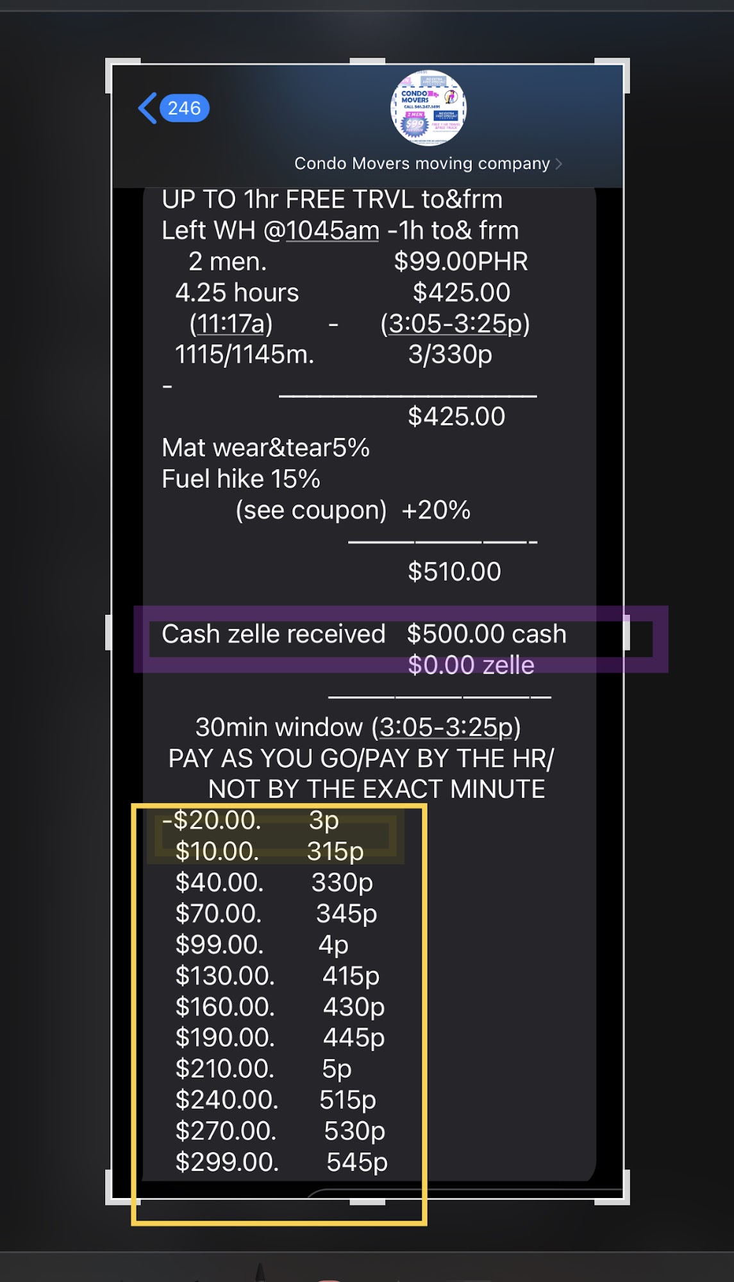
Task: Tap the 3:05-3:25p link beside 11:17a
Action: tap(455, 324)
